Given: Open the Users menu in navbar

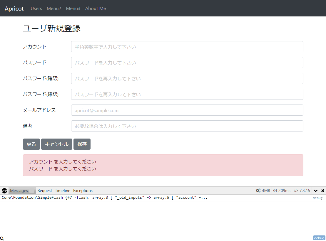Looking at the screenshot, I should click(36, 9).
